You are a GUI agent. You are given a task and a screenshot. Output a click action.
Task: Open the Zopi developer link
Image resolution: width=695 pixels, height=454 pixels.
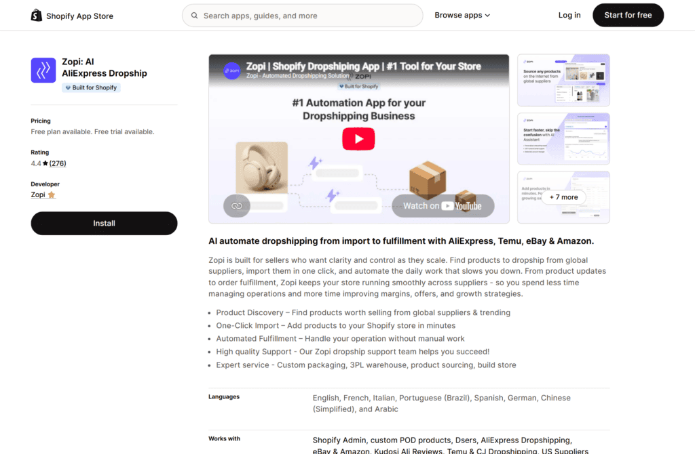[x=38, y=194]
